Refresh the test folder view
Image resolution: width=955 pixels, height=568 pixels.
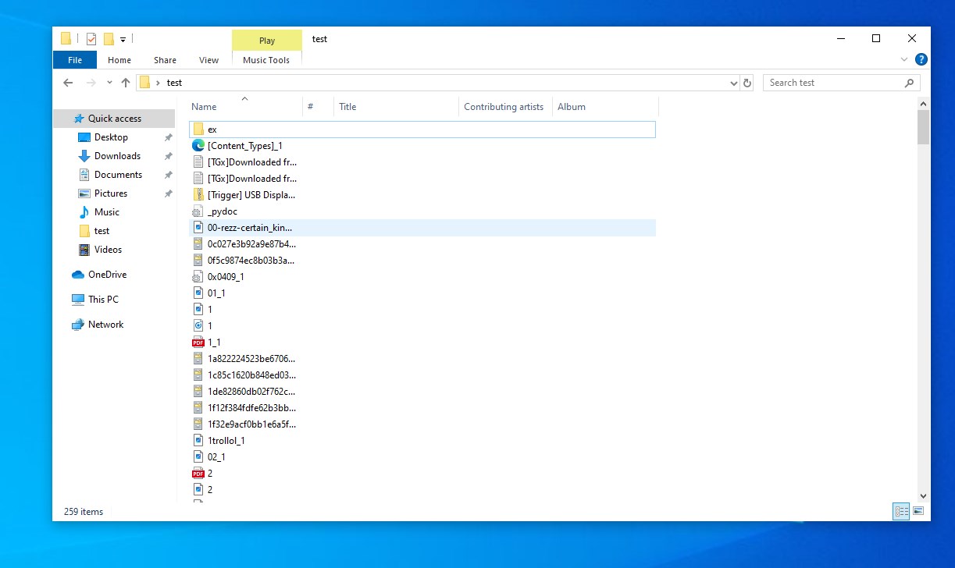click(747, 83)
